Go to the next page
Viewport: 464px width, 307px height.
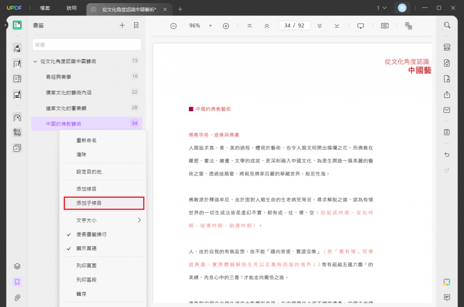click(x=319, y=26)
